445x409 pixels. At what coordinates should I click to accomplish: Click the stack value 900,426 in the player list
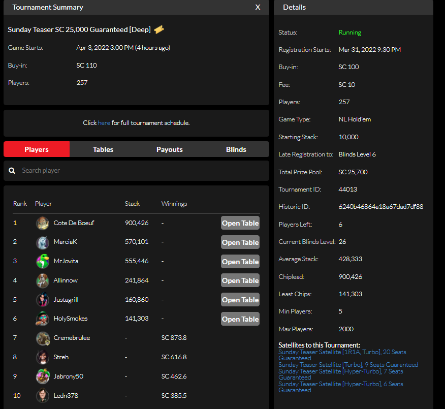[x=137, y=223]
